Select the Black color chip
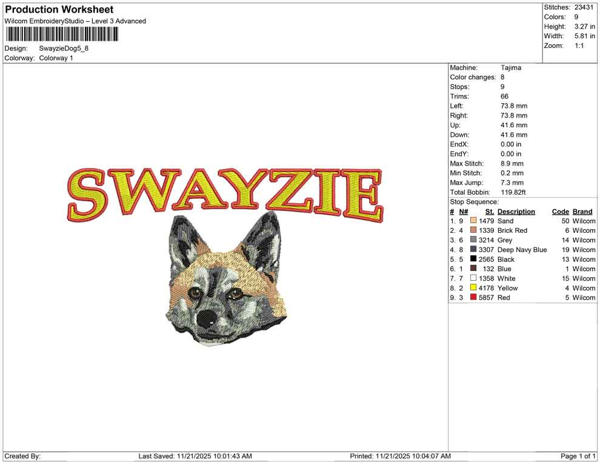 click(473, 259)
